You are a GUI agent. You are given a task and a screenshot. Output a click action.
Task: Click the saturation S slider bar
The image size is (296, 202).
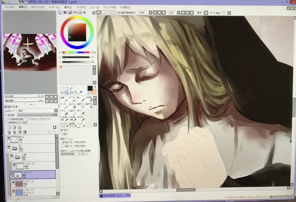tap(76, 57)
